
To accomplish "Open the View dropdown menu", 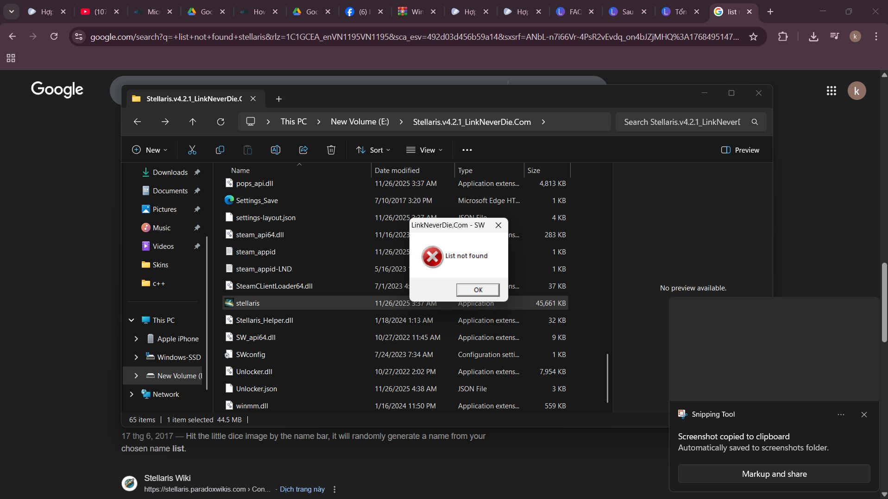I will pyautogui.click(x=424, y=150).
